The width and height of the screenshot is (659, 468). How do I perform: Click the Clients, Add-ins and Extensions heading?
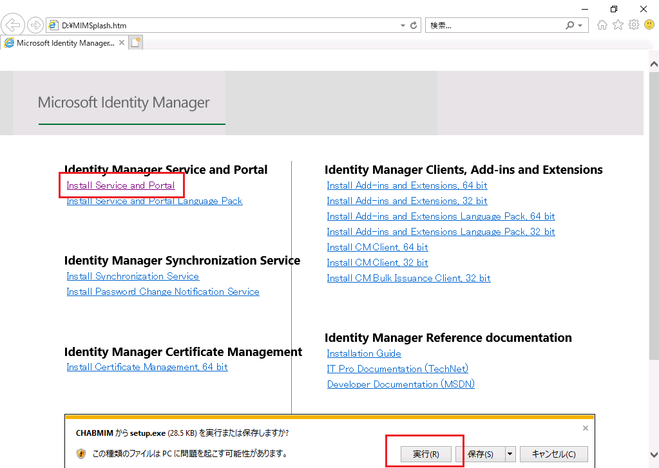[464, 170]
